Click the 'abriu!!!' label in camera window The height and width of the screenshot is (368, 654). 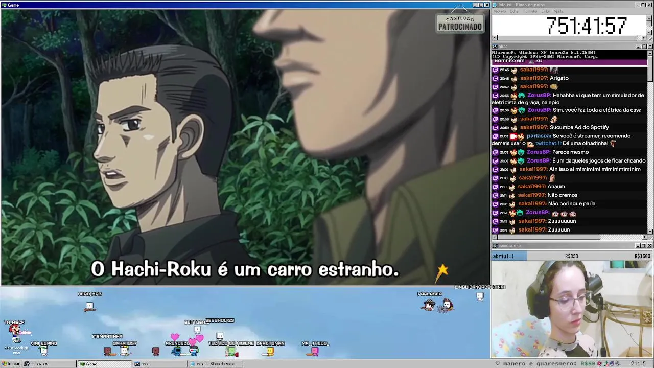(503, 256)
